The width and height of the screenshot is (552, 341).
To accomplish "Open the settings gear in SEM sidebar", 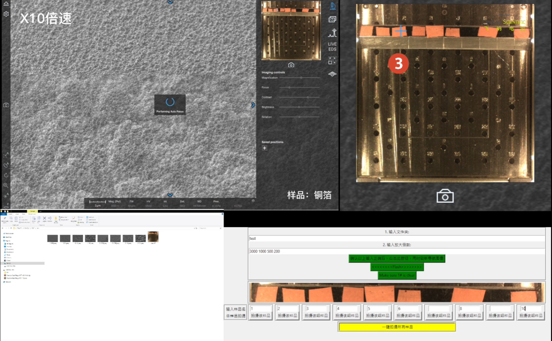I will point(6,14).
